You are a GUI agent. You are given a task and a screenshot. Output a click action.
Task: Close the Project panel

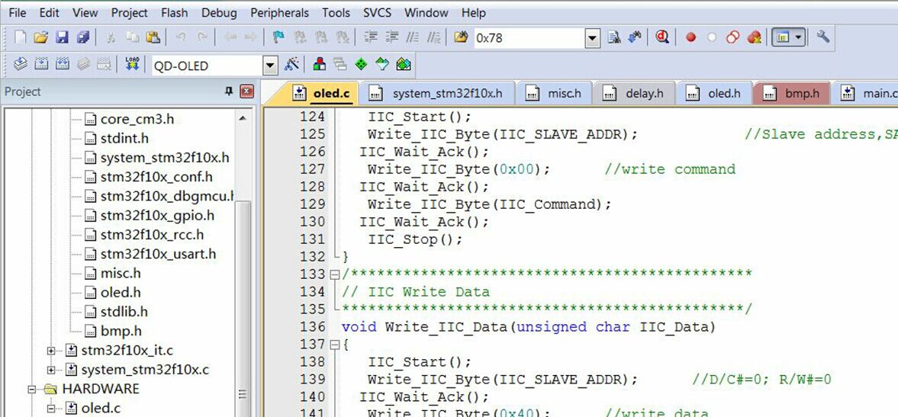(246, 91)
